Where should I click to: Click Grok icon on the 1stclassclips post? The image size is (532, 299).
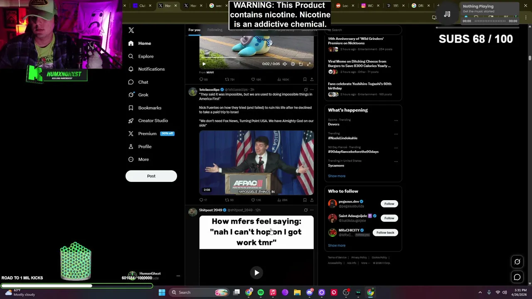coord(305,90)
